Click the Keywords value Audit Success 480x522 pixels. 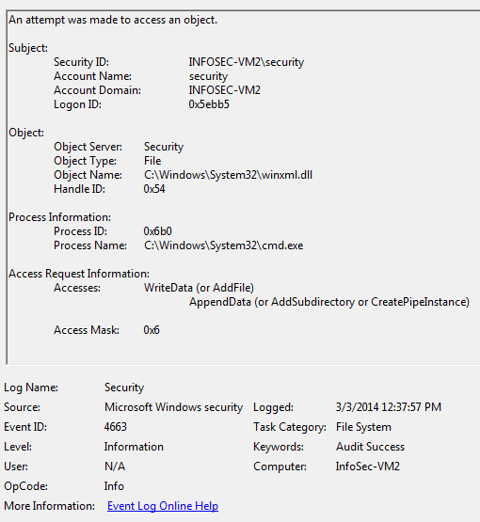pos(370,447)
